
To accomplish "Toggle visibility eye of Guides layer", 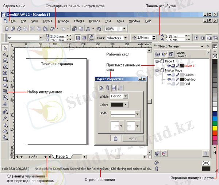I will 169,75.
